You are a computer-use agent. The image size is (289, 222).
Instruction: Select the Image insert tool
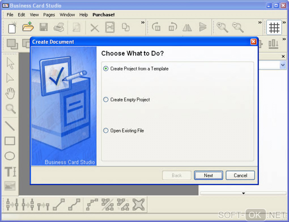point(10,186)
